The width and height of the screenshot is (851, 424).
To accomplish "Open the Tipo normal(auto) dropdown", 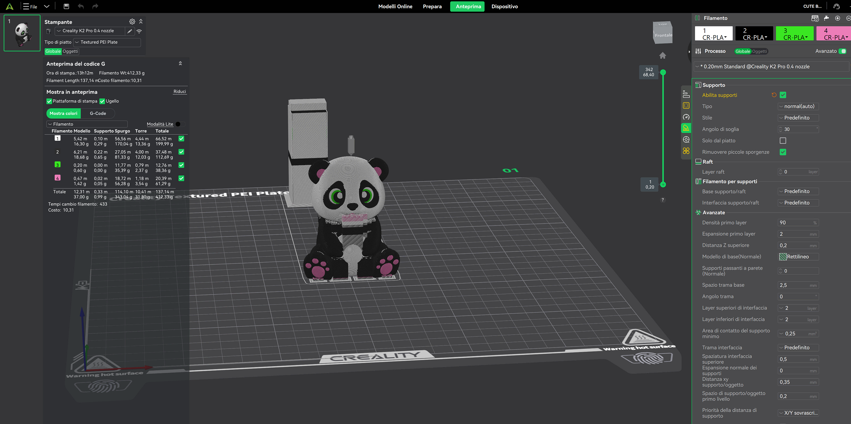I will tap(798, 106).
